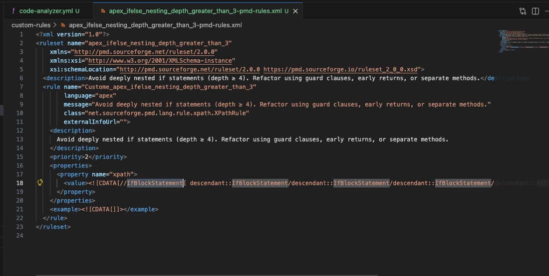Viewport: 549px width, 276px height.
Task: Click the description text on line 13
Action: coord(253,139)
